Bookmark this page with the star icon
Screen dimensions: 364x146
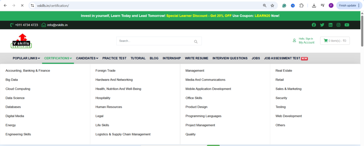coord(272,6)
